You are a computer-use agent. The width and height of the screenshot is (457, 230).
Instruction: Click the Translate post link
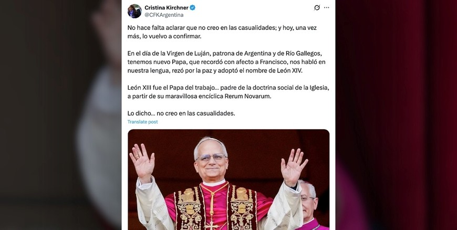142,122
